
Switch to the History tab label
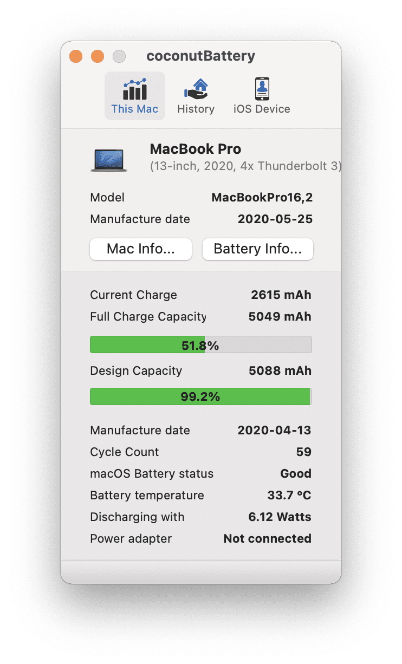pos(196,109)
